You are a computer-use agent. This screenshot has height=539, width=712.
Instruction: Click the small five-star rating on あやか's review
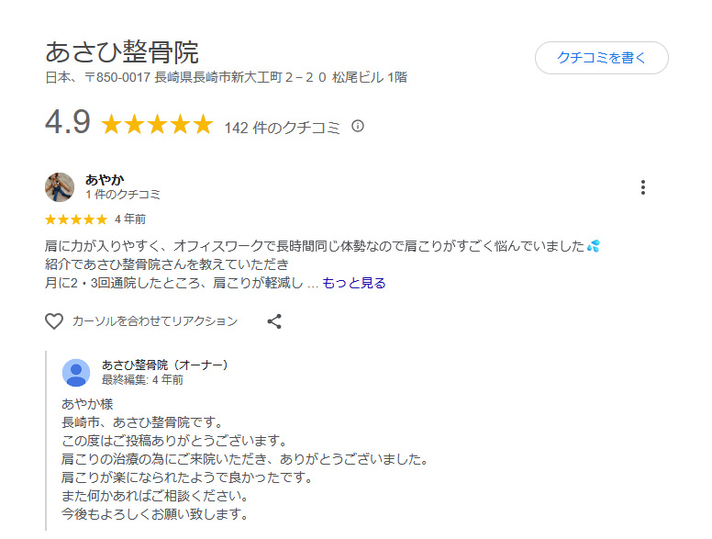[x=75, y=219]
